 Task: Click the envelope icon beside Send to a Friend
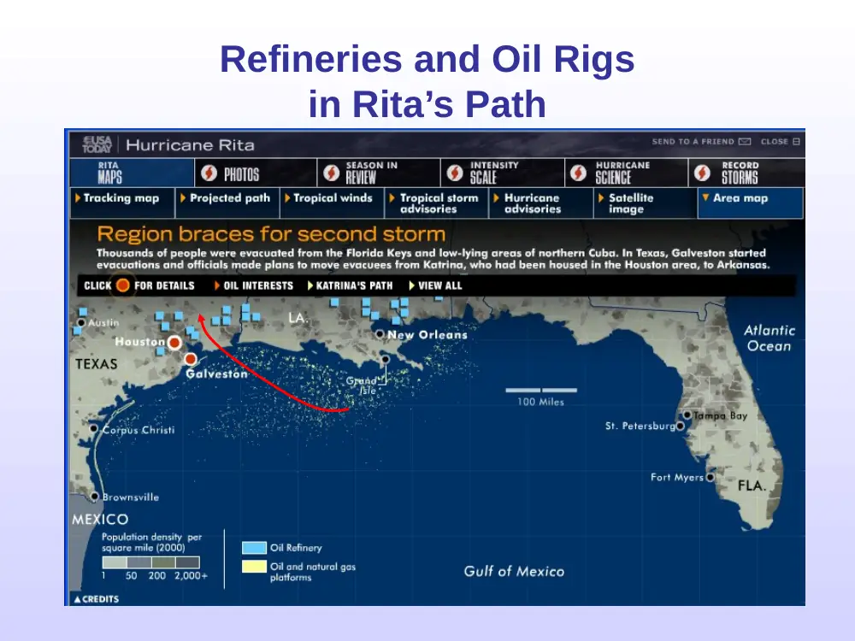tap(745, 142)
